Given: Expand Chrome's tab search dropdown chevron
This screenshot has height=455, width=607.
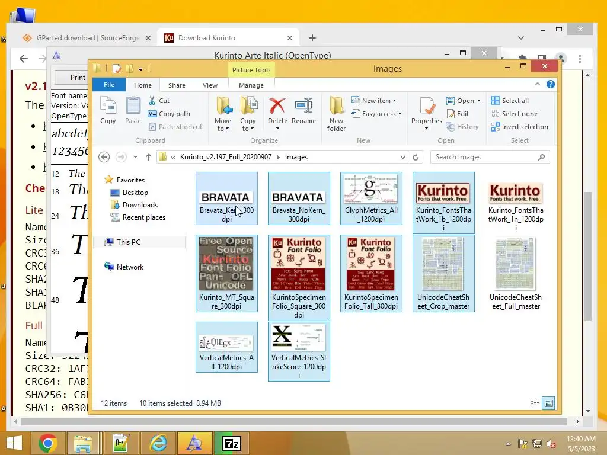Looking at the screenshot, I should coord(520,38).
